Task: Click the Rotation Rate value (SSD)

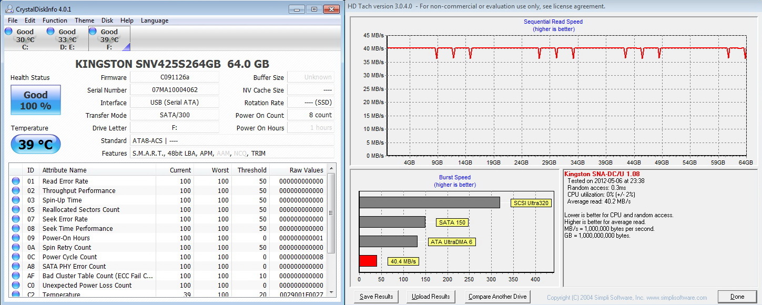Action: (x=311, y=103)
